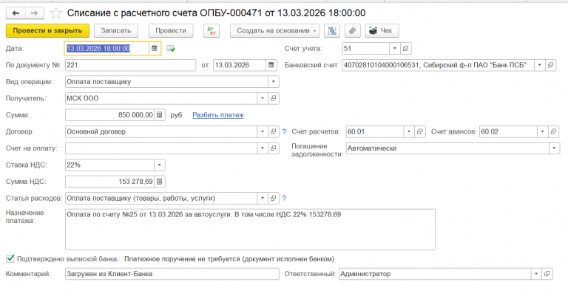
Task: Click Разбить платеж link
Action: (x=218, y=115)
